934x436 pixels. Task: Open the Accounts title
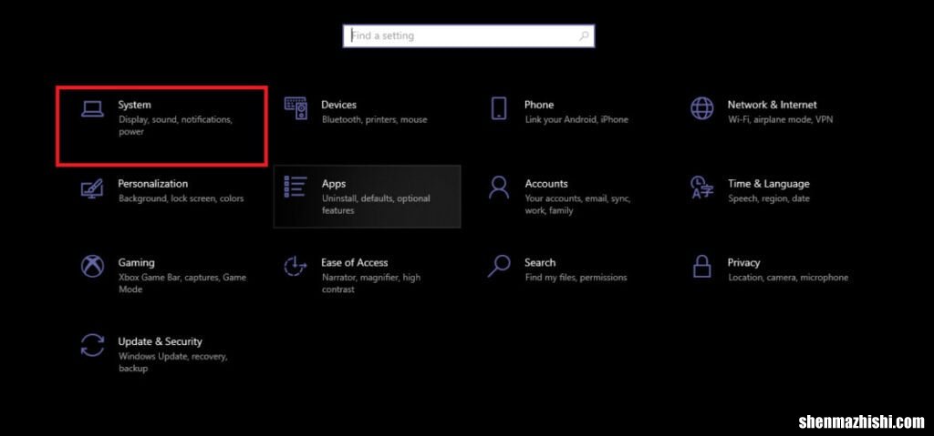(546, 184)
